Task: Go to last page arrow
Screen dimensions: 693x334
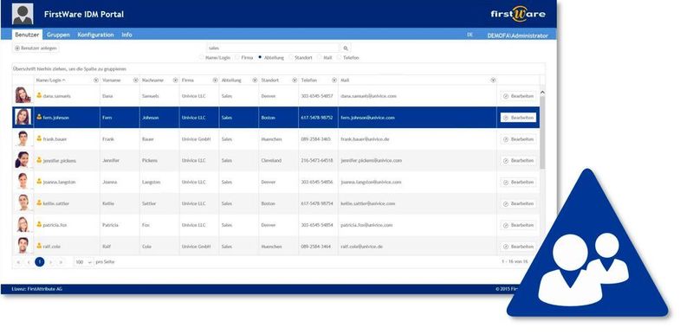Action: (x=61, y=262)
